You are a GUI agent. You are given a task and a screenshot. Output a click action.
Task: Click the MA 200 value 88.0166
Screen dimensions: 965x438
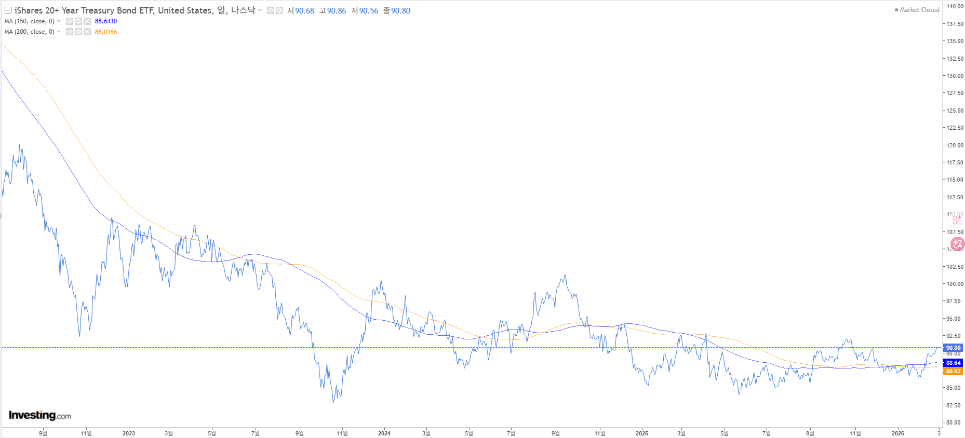(x=106, y=32)
